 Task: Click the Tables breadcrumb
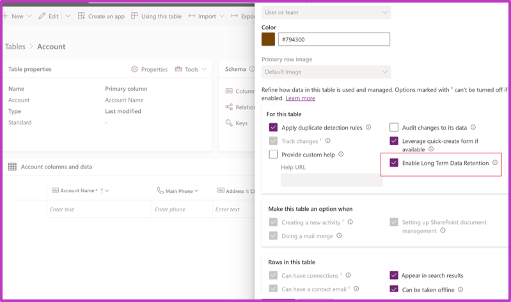[15, 47]
